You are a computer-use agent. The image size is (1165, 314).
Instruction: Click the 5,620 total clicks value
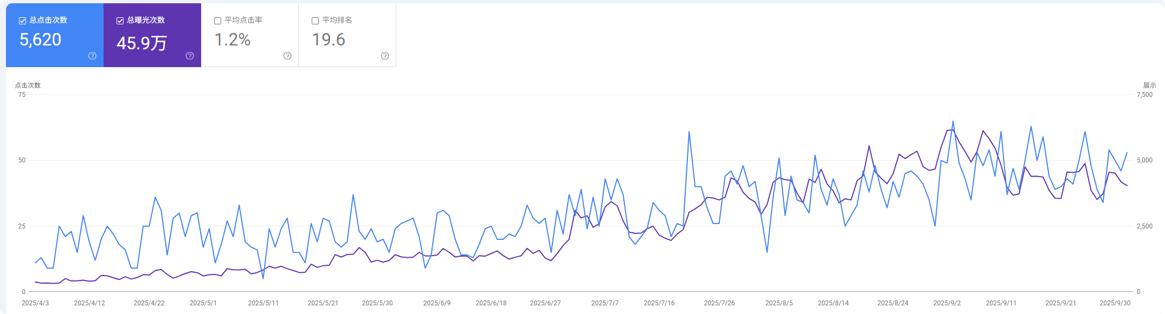[40, 40]
